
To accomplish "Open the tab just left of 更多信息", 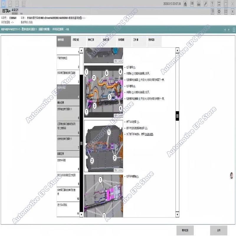I will pyautogui.click(x=139, y=41).
